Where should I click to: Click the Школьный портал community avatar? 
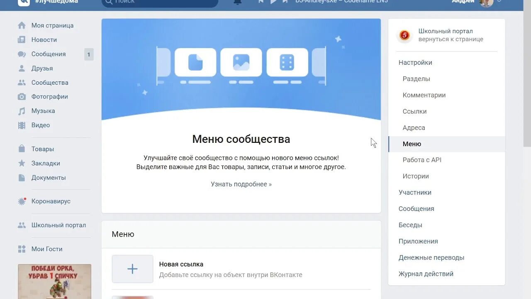404,35
